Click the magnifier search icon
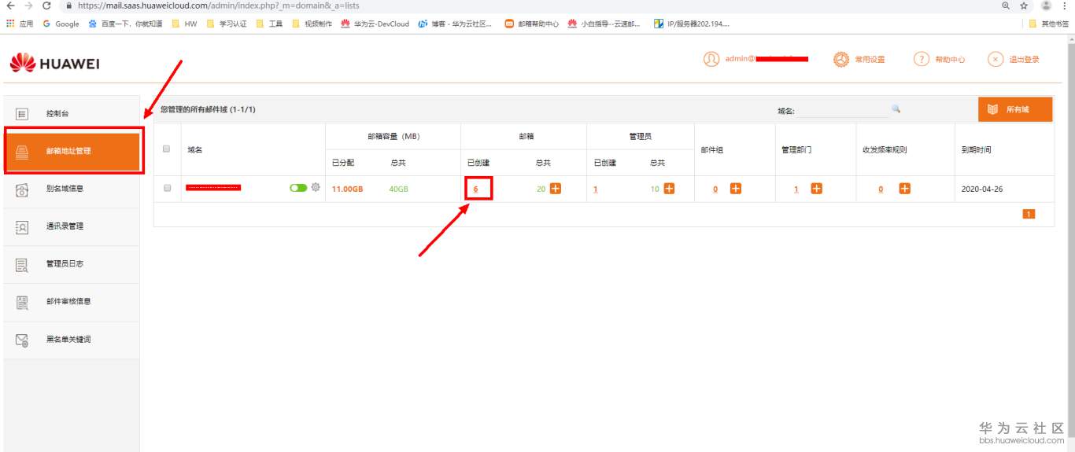The height and width of the screenshot is (452, 1075). 896,109
